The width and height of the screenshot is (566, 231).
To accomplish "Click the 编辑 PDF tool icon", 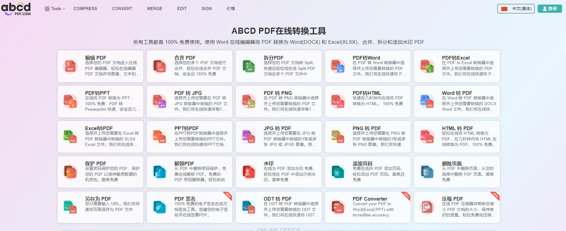I will coord(70,66).
